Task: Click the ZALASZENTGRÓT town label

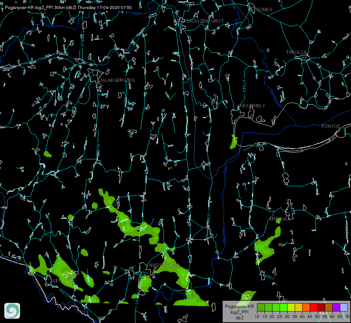Action: point(205,21)
